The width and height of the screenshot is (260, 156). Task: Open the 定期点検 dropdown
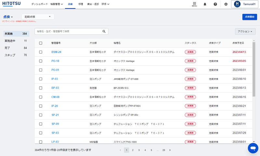click(38, 17)
